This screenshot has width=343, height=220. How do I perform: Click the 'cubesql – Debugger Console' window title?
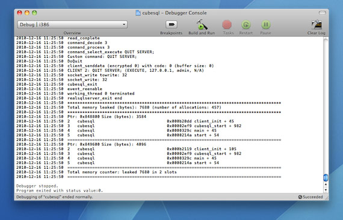[x=175, y=13]
